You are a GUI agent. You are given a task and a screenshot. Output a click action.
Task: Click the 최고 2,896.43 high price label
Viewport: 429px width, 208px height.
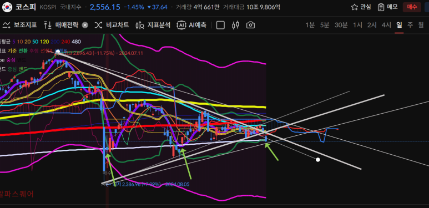[103, 53]
